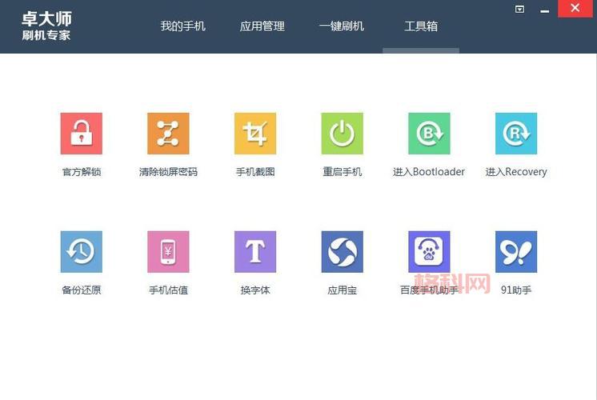Select the 换字体 purple T icon

[255, 251]
